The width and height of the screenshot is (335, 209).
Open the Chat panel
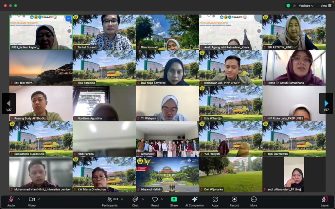click(135, 200)
